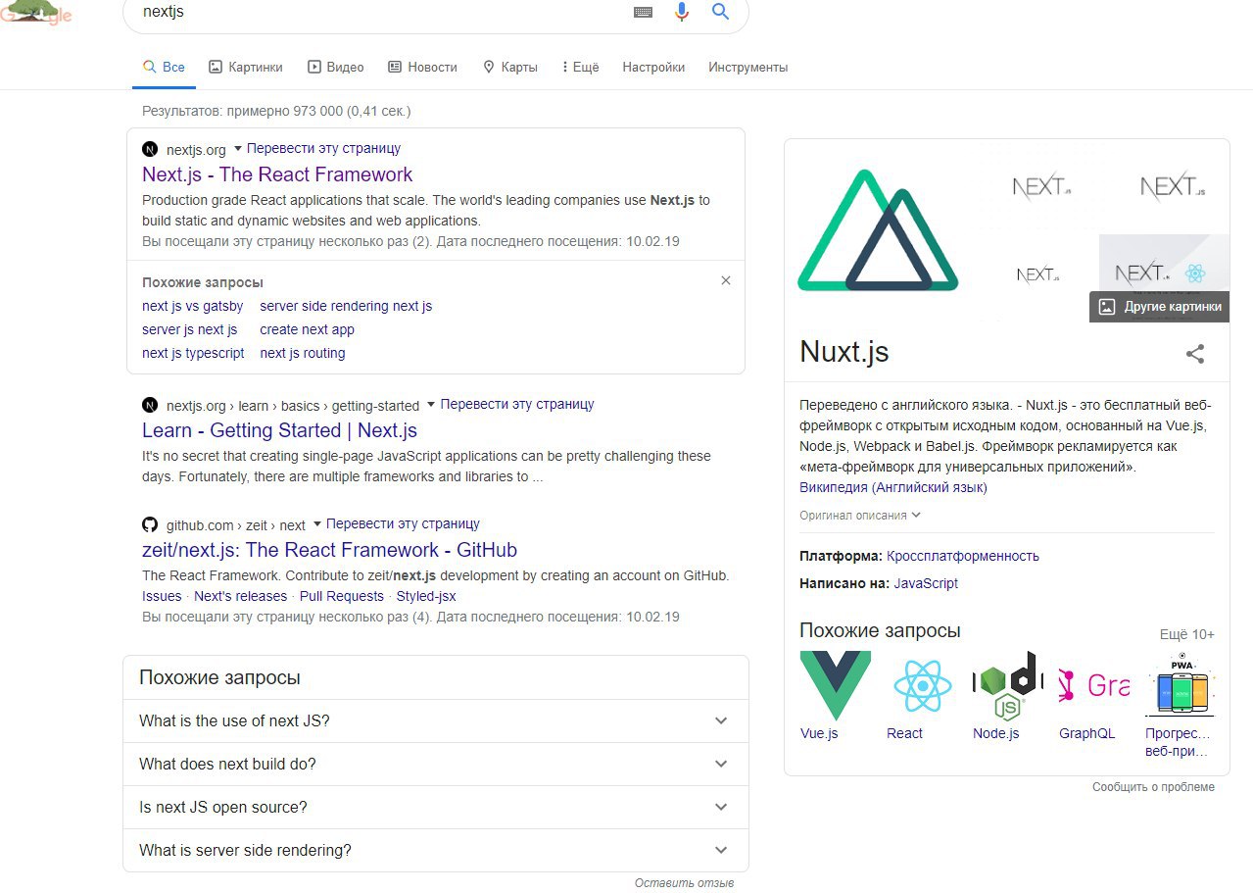This screenshot has height=893, width=1253.
Task: Search 'create next app' suggestion
Action: tap(307, 329)
